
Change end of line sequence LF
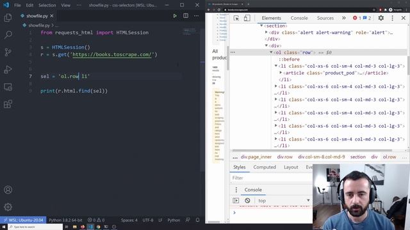point(160,220)
